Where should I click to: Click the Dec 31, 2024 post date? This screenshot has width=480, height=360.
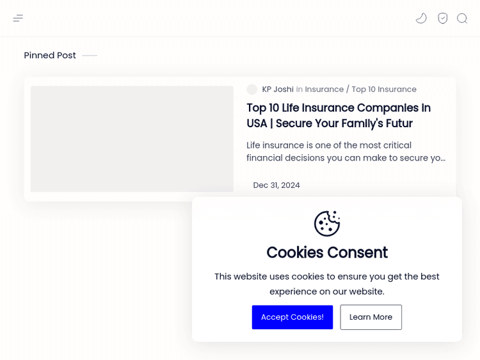(276, 185)
